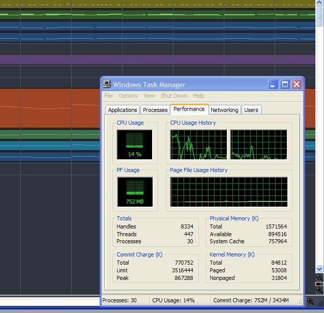Open the File menu

click(108, 96)
